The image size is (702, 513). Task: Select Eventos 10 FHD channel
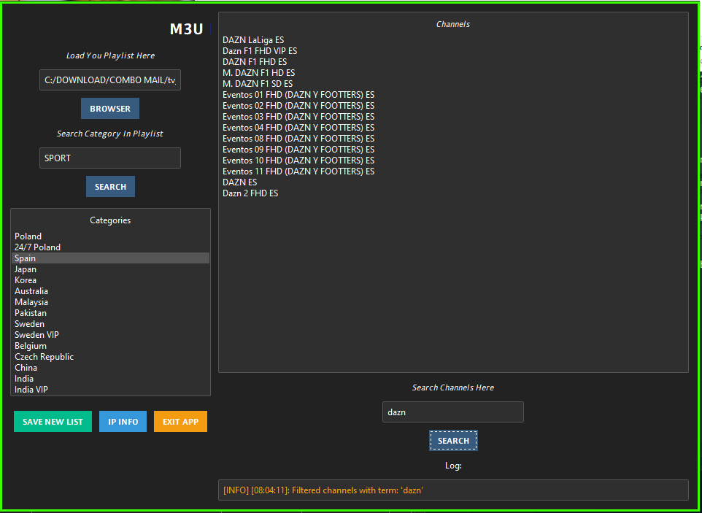pyautogui.click(x=453, y=161)
